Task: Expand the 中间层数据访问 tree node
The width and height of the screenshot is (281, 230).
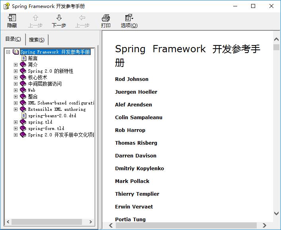Action: click(x=16, y=84)
